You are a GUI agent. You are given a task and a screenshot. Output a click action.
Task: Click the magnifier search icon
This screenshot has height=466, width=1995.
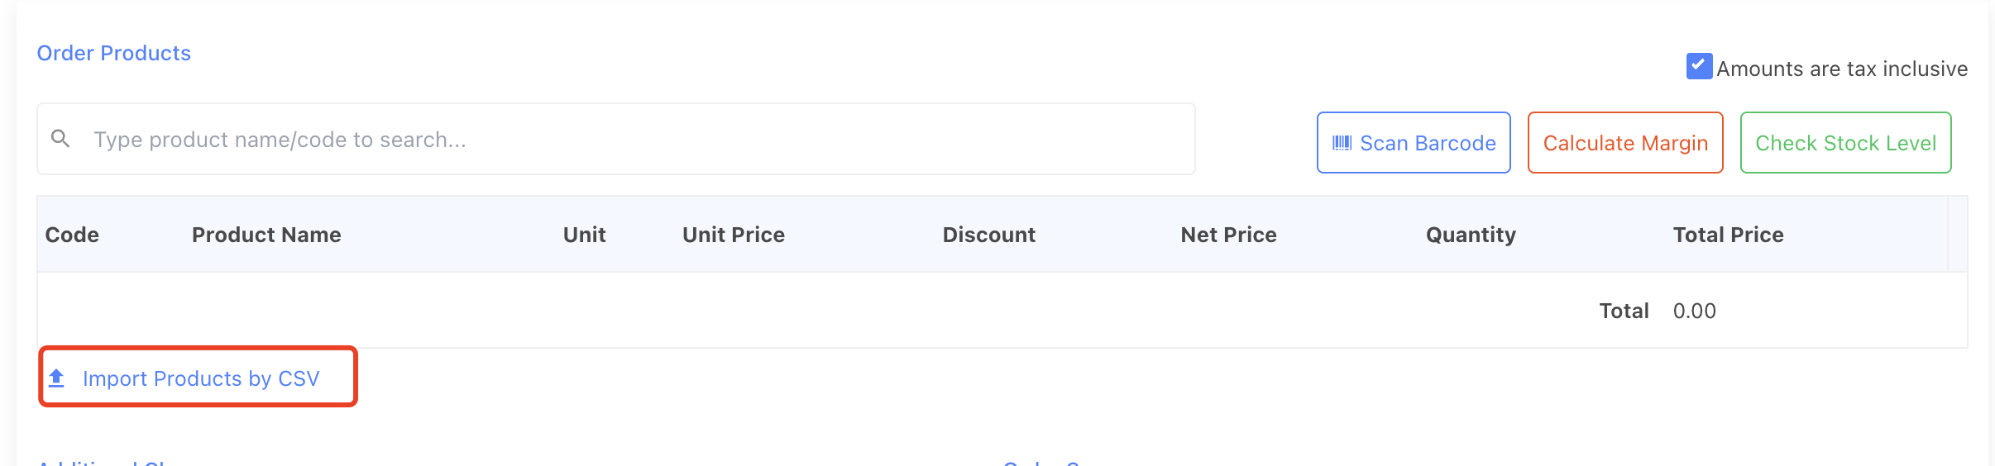(60, 138)
